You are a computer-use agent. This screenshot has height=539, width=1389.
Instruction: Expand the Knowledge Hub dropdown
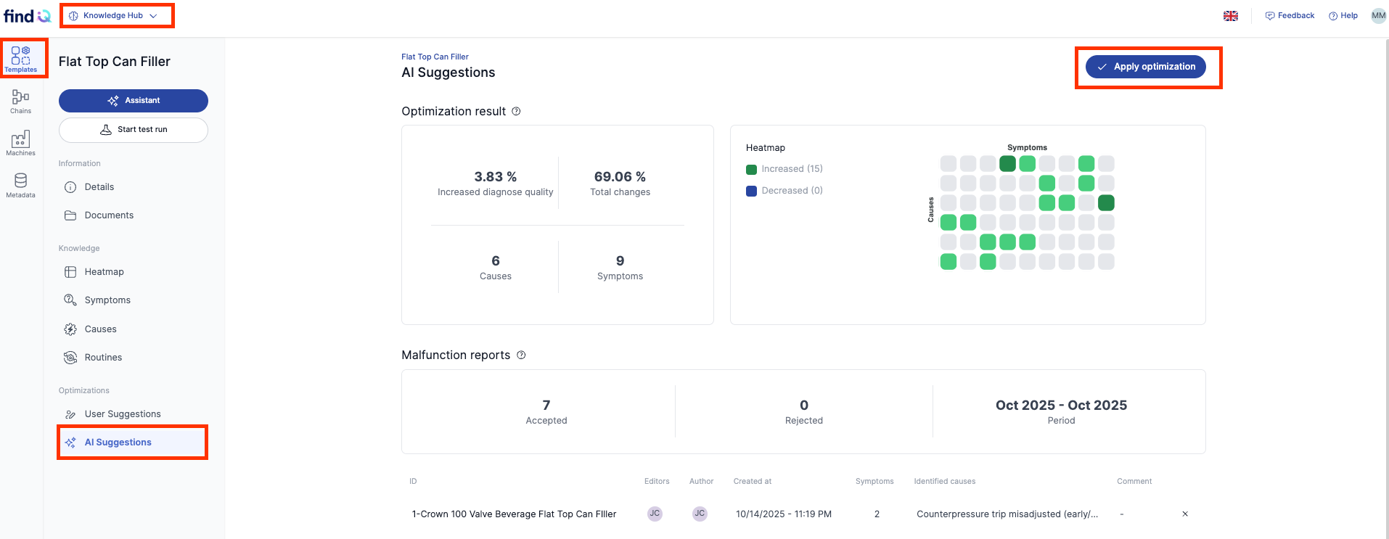(113, 15)
